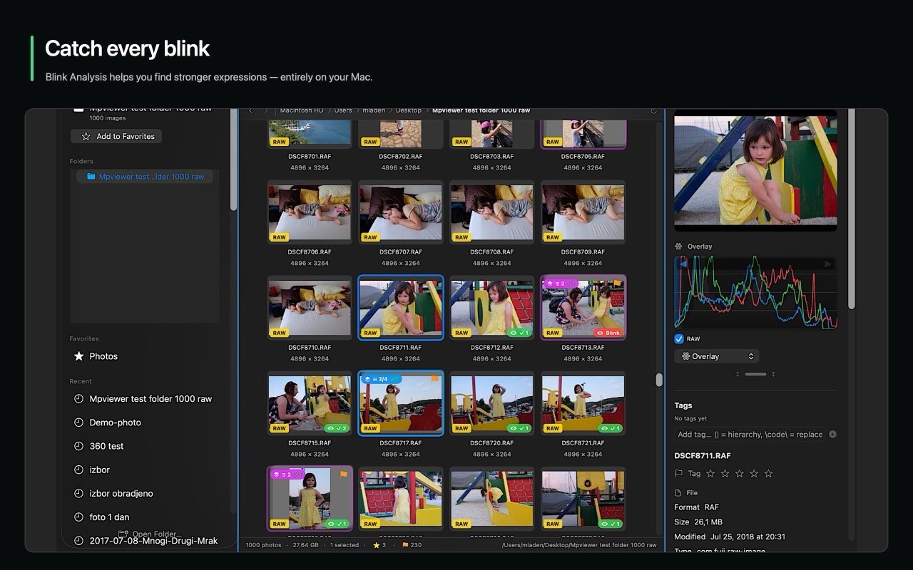Screen dimensions: 913x570
Task: Click the green eye badge on DSCF8720
Action: [x=519, y=428]
